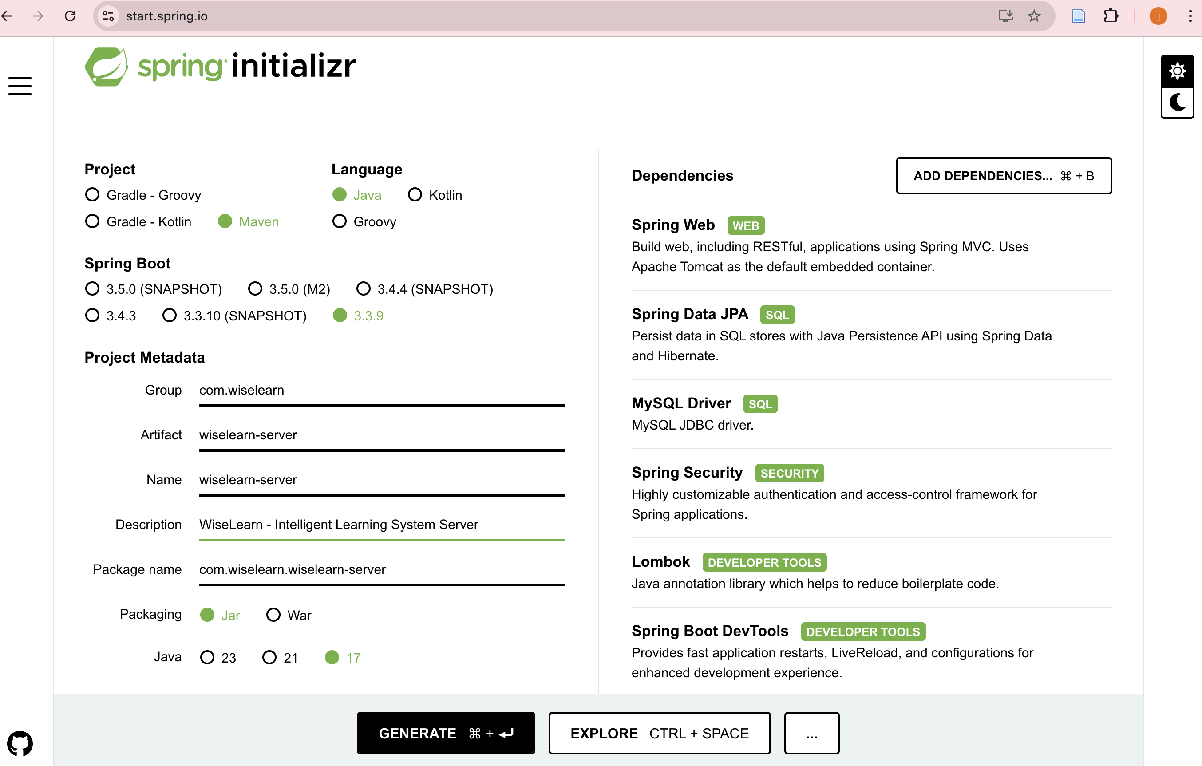Click the Generate button
The image size is (1202, 766).
(x=446, y=733)
